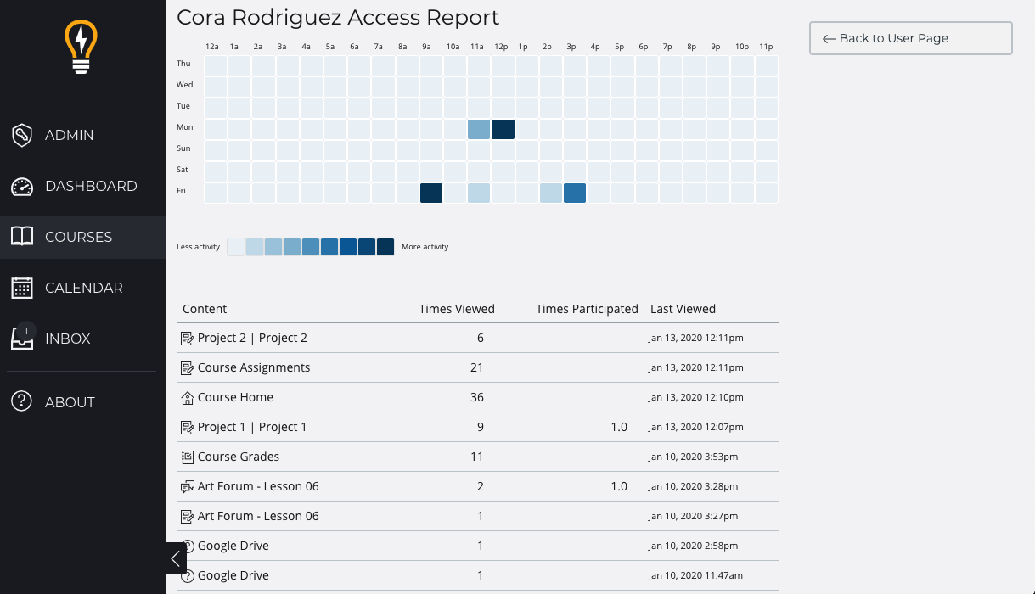Open the CALENDAR menu item

(83, 288)
